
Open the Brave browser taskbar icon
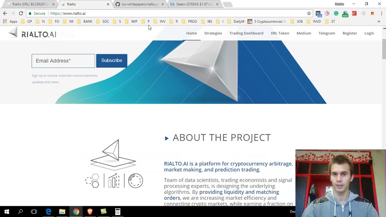90,212
